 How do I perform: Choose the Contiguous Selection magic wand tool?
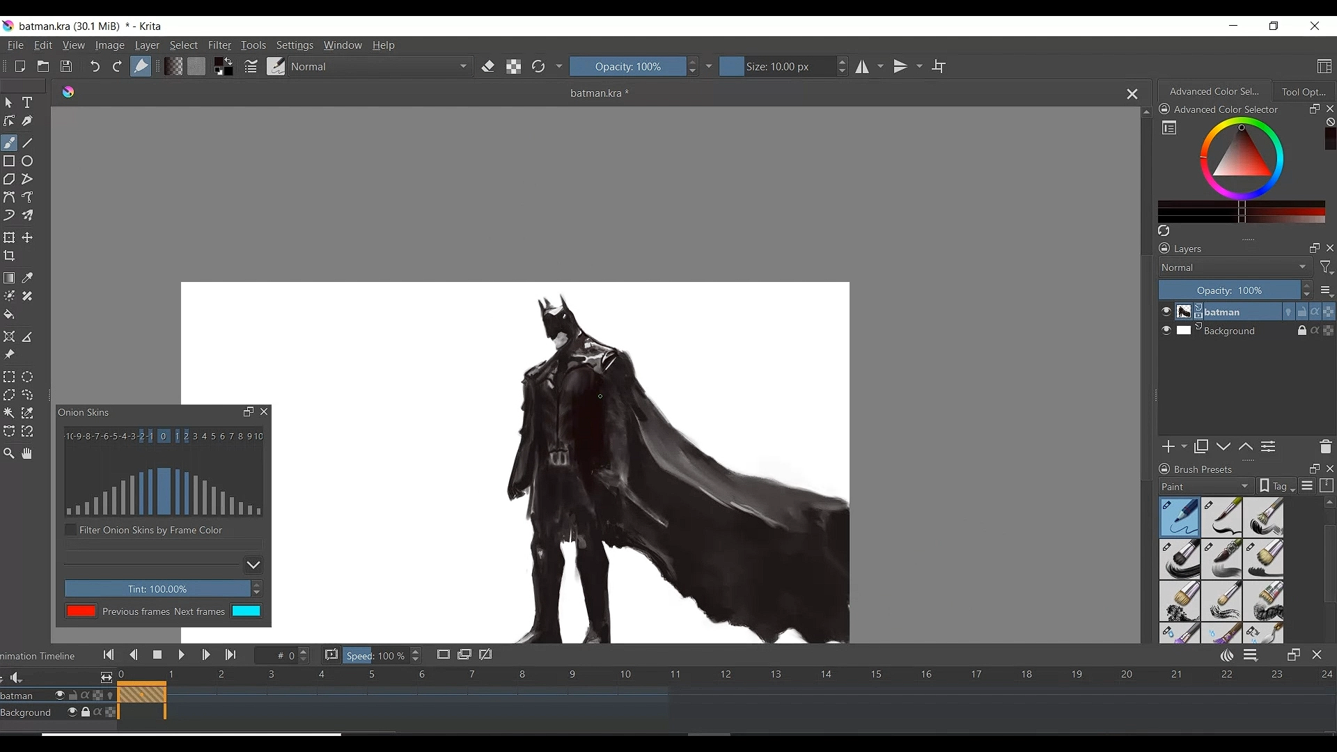pyautogui.click(x=10, y=414)
